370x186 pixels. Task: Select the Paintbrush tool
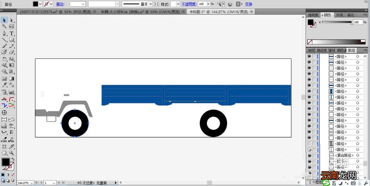tap(4, 46)
